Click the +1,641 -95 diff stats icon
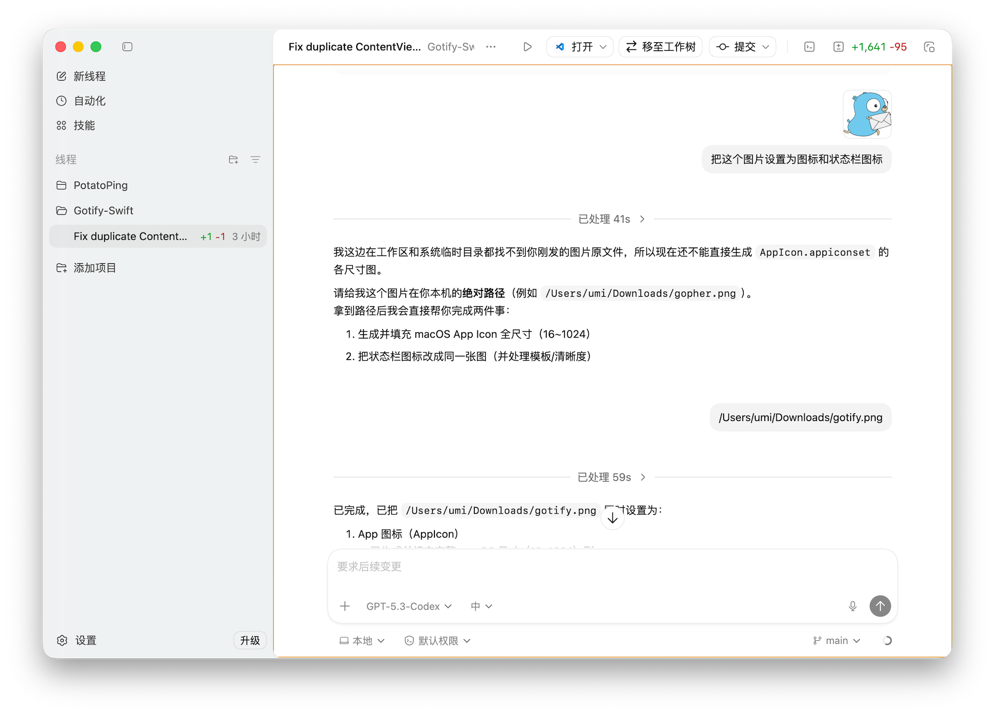995x715 pixels. [x=839, y=47]
